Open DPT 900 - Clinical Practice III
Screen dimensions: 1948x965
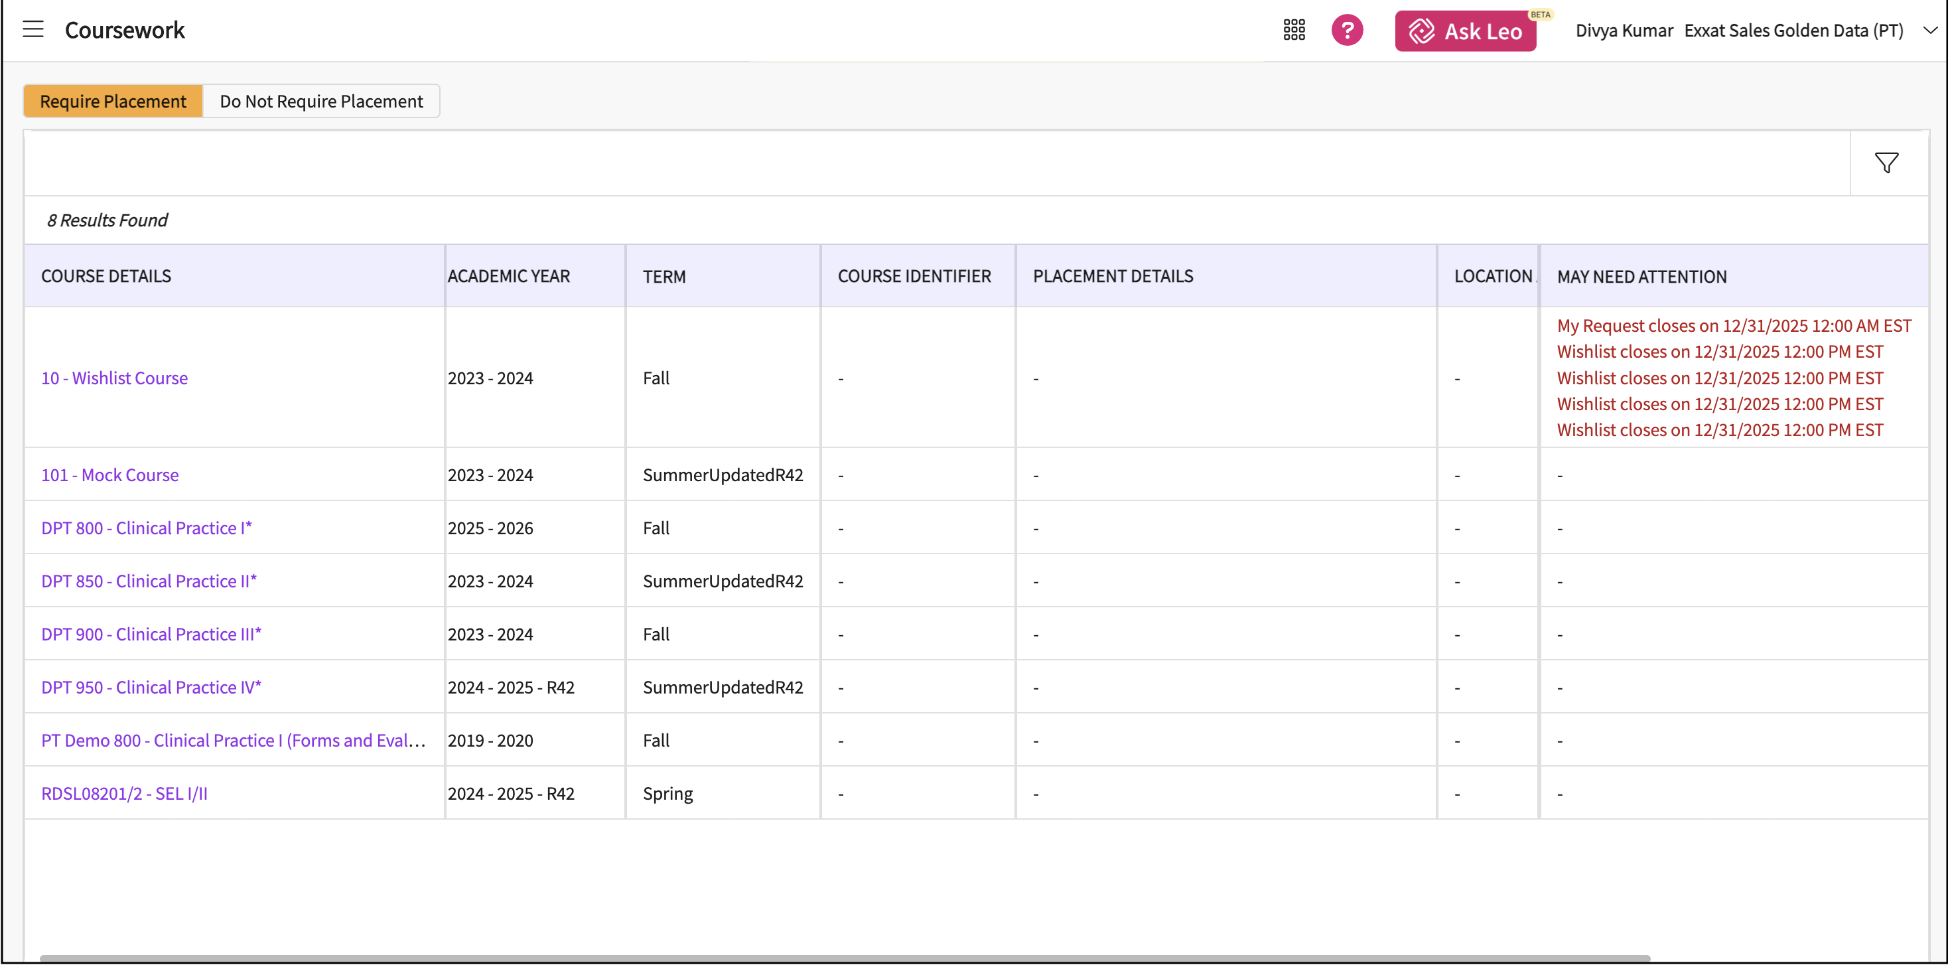(x=151, y=634)
